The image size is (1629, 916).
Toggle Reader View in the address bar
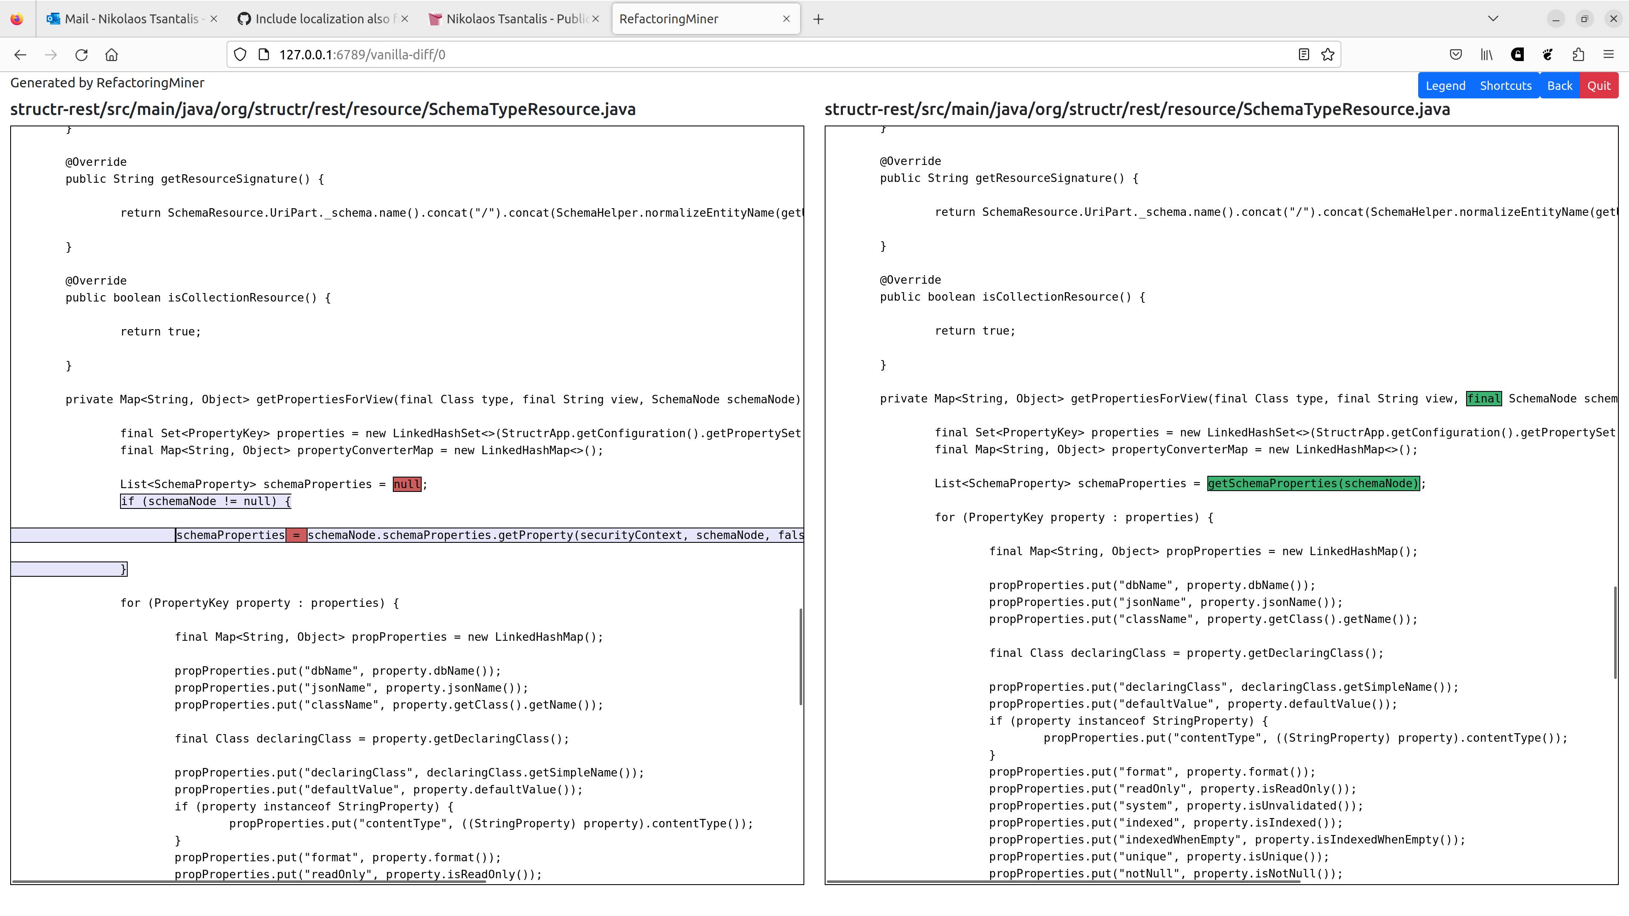click(x=1304, y=54)
